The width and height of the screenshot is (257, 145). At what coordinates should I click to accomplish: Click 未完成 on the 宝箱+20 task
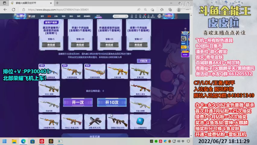pyautogui.click(x=80, y=45)
